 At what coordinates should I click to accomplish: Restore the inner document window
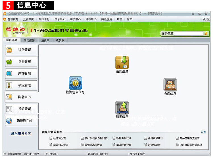204,19
